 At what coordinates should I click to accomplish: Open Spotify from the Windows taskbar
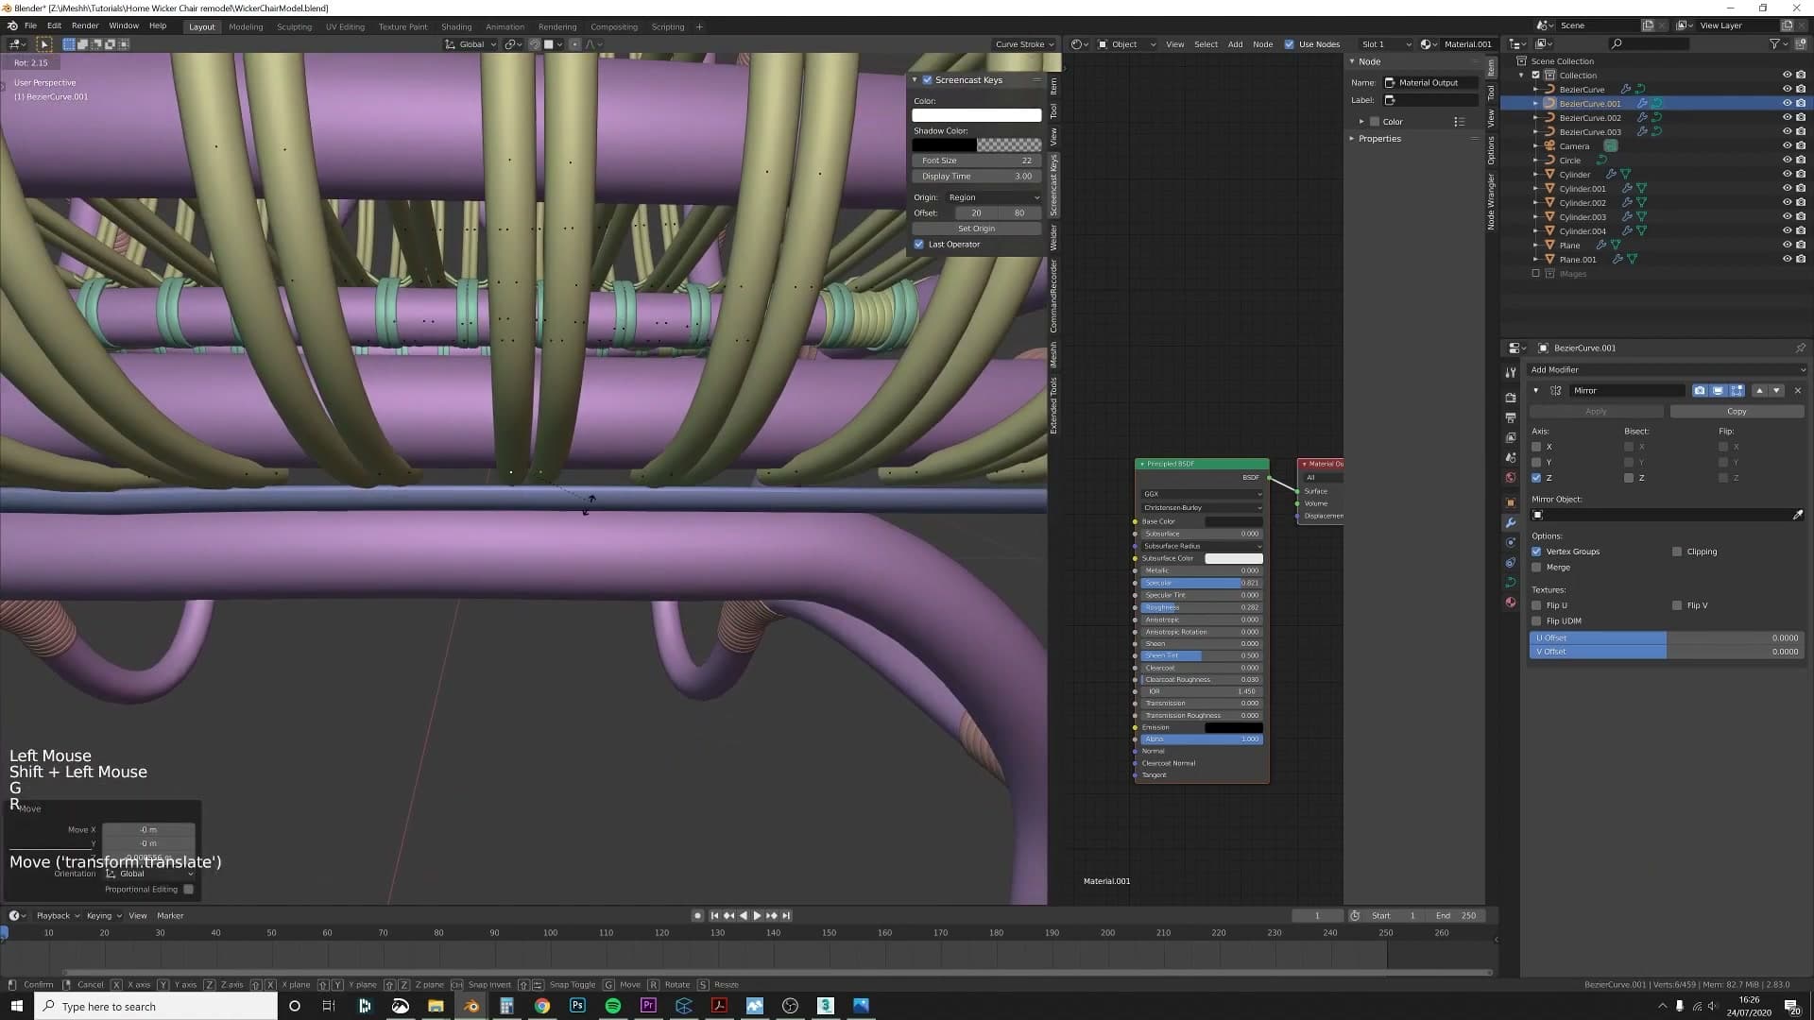click(612, 1006)
